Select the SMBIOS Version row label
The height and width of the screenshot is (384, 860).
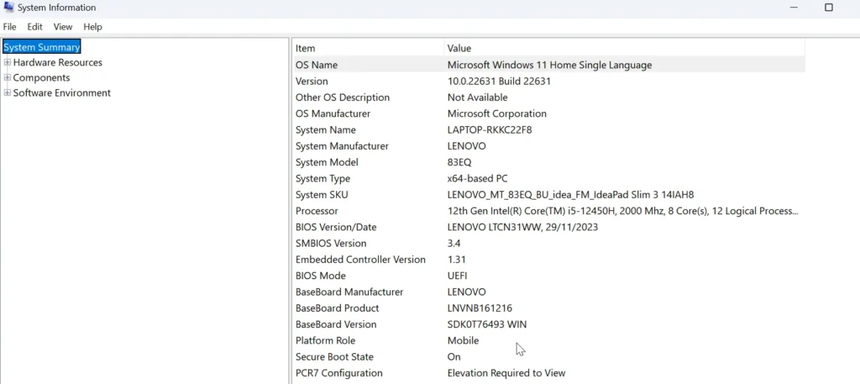pos(331,243)
